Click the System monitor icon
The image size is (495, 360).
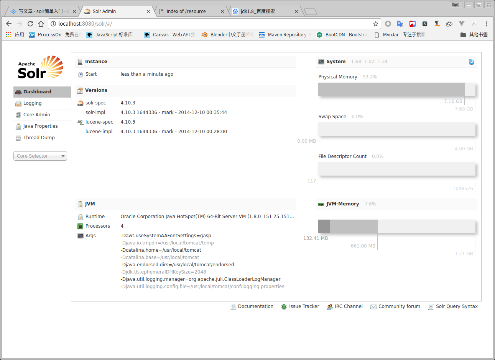(321, 62)
